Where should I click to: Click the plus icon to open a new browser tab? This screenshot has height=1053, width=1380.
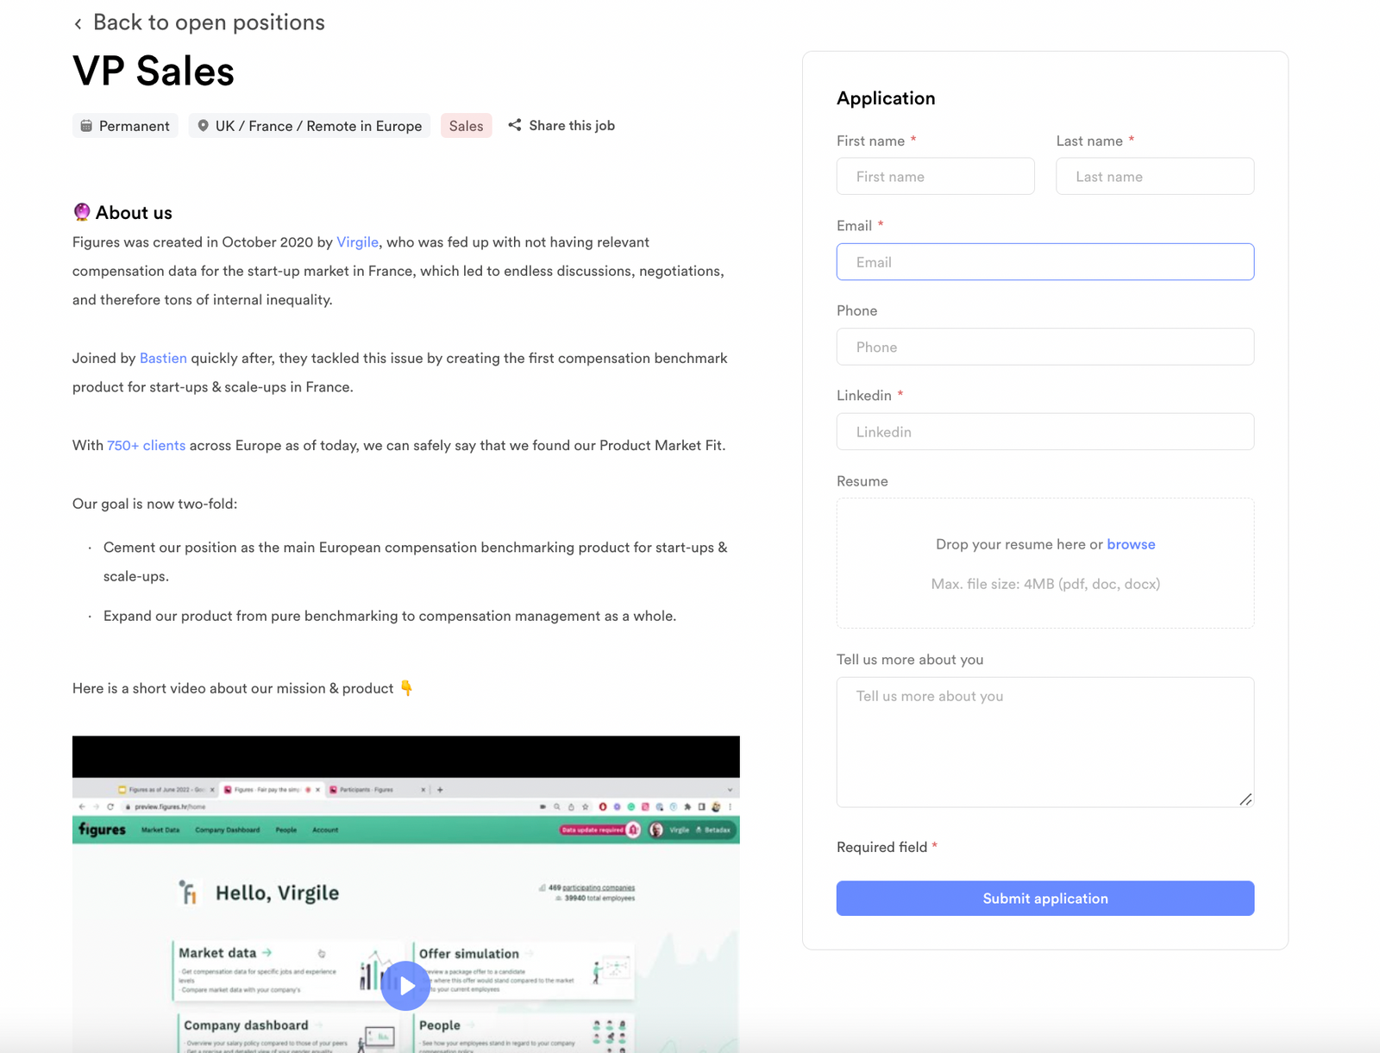[440, 790]
